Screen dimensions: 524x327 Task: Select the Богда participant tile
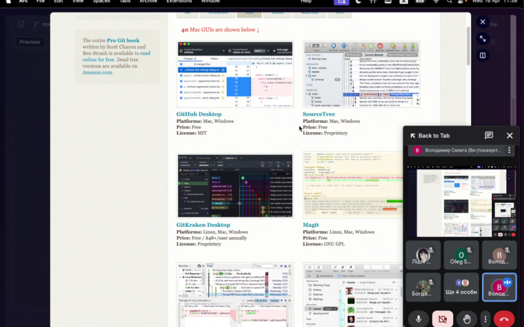(x=423, y=287)
